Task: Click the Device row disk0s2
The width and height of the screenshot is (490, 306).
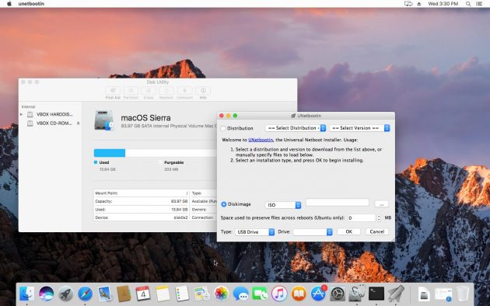Action: [x=142, y=217]
